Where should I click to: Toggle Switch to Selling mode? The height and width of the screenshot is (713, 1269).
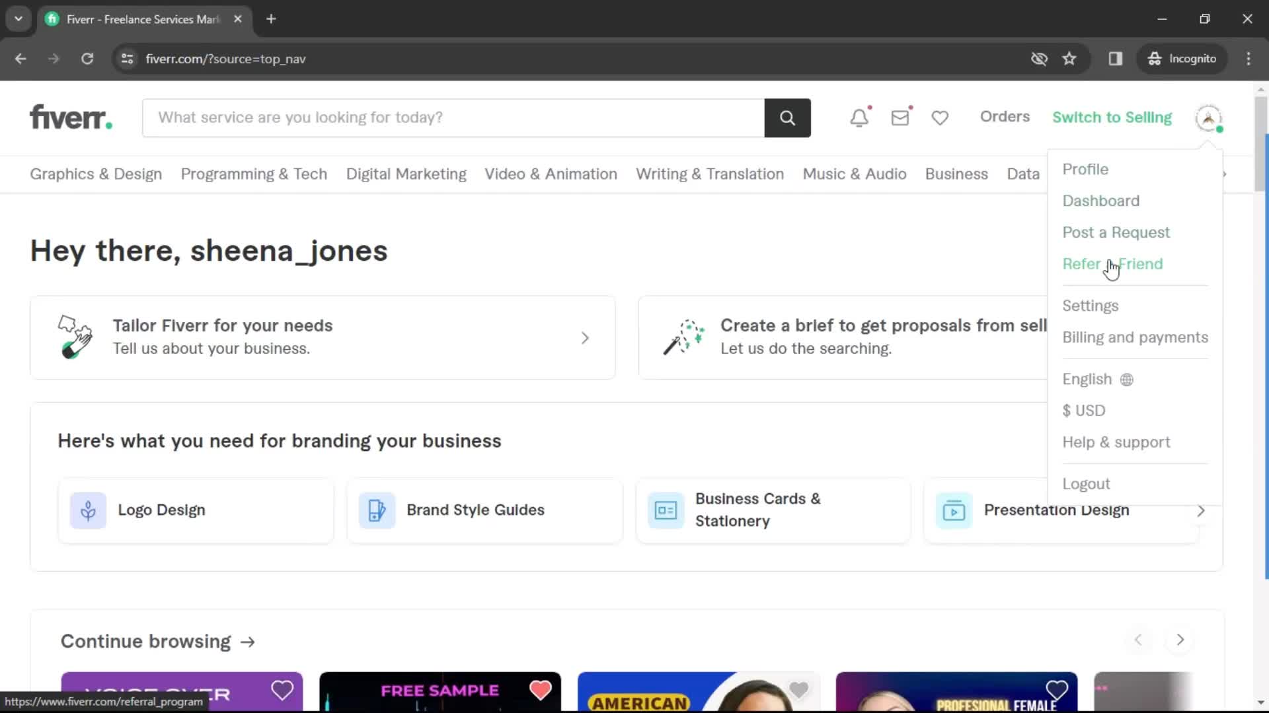coord(1111,117)
